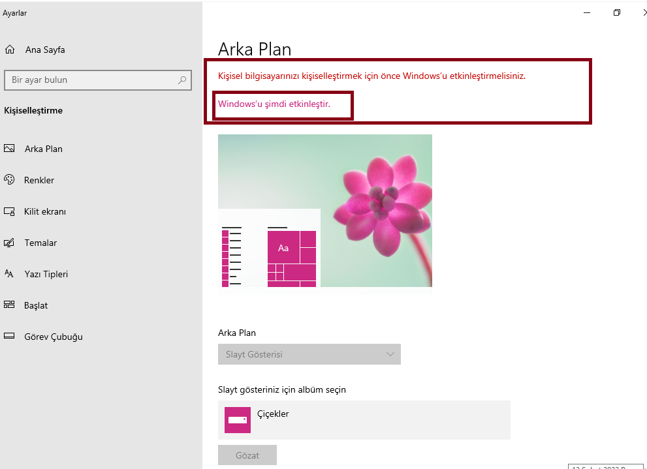Click the Başlat tiles icon
647x469 pixels.
tap(9, 305)
